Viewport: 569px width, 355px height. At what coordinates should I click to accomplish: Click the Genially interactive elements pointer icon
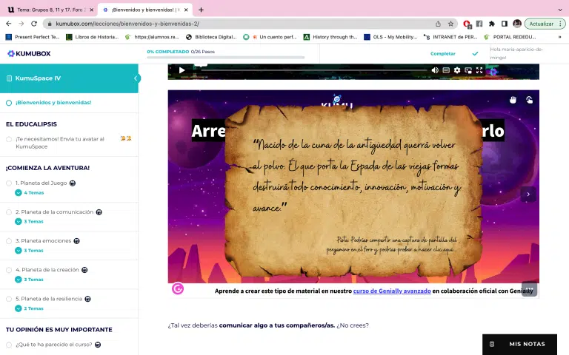tap(529, 100)
